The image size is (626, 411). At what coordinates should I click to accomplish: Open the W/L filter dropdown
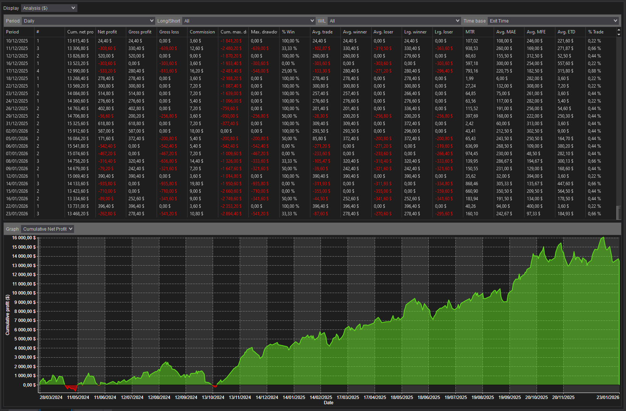click(x=394, y=21)
